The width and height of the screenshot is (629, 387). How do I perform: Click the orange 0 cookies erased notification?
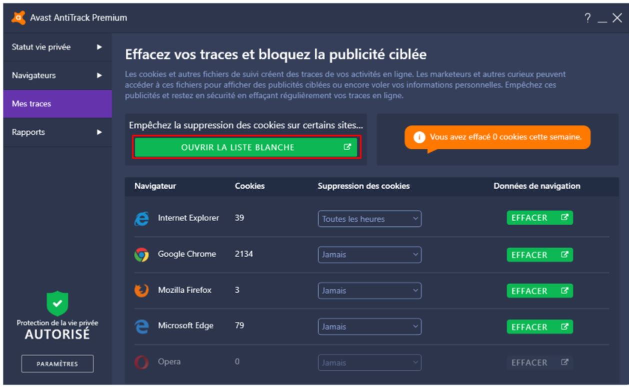pos(497,138)
